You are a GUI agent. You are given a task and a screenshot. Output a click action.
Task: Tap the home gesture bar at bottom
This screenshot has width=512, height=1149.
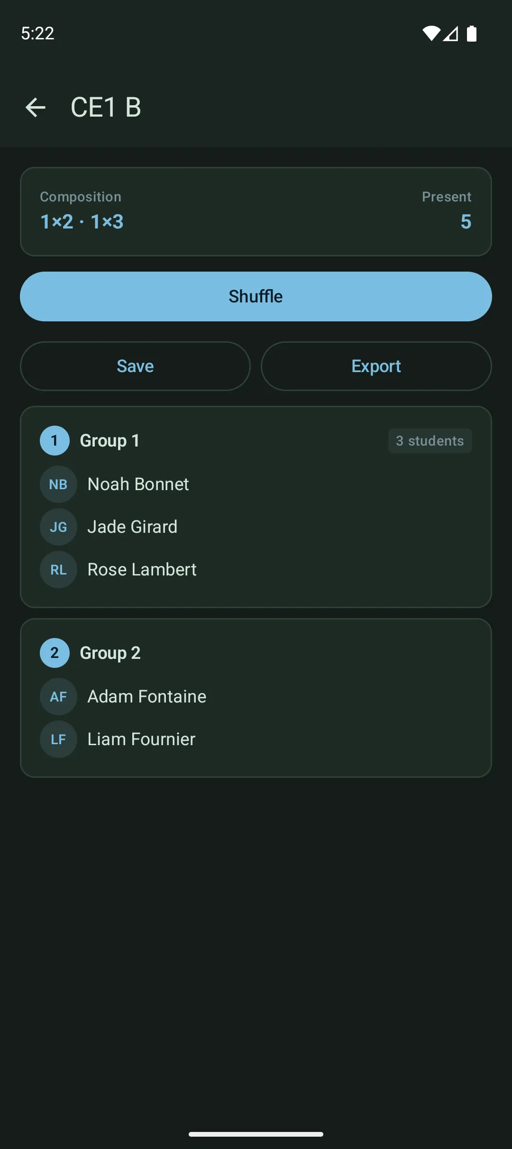pyautogui.click(x=256, y=1133)
